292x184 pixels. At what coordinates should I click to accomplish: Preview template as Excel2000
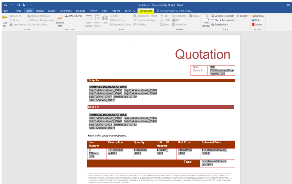179,16
